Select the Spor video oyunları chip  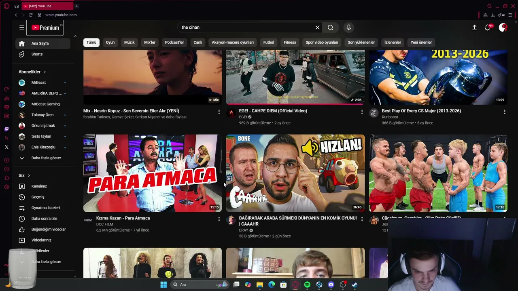click(322, 42)
